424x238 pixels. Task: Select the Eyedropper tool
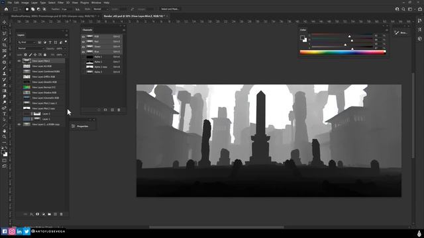(x=5, y=56)
